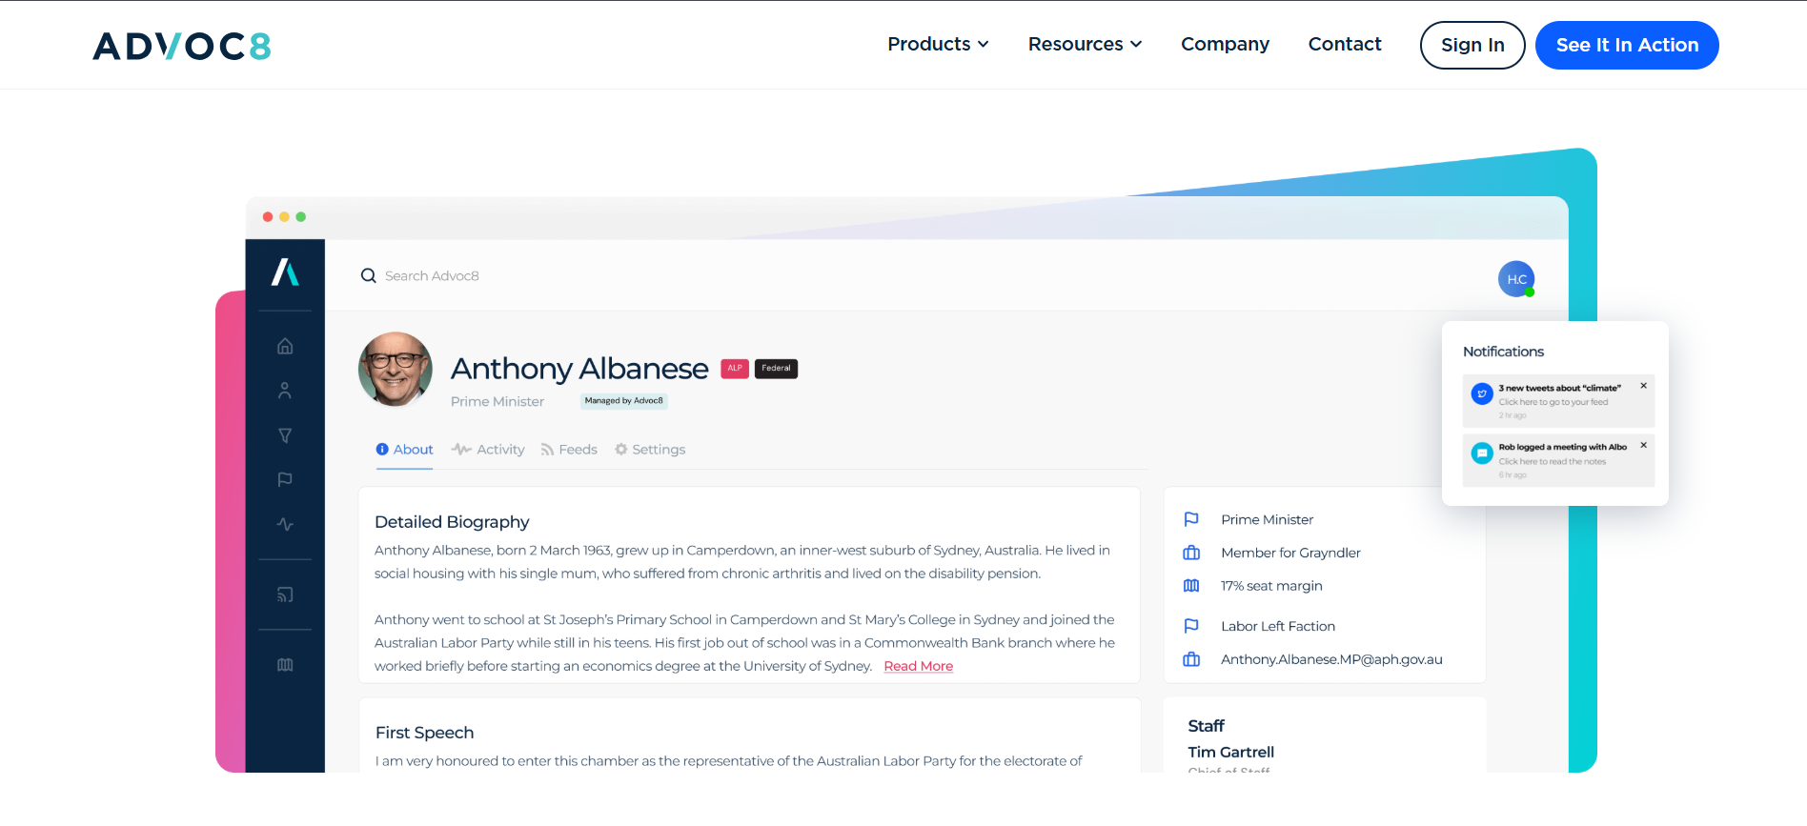Screen dimensions: 1807x826
Task: Go to the Contact page
Action: (1345, 44)
